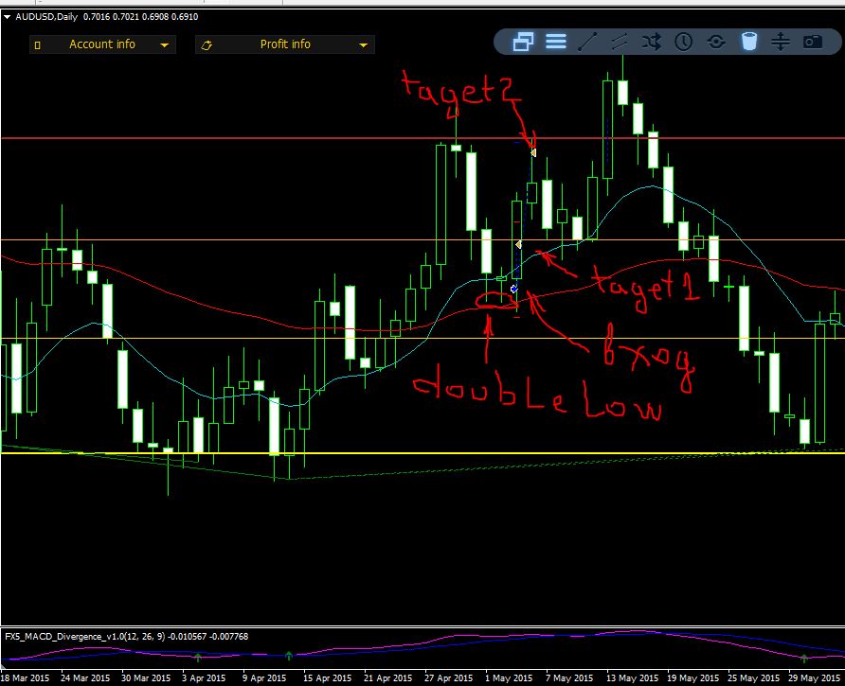The height and width of the screenshot is (686, 845).
Task: Click the AUDUSD,Daily chart title text
Action: [46, 17]
